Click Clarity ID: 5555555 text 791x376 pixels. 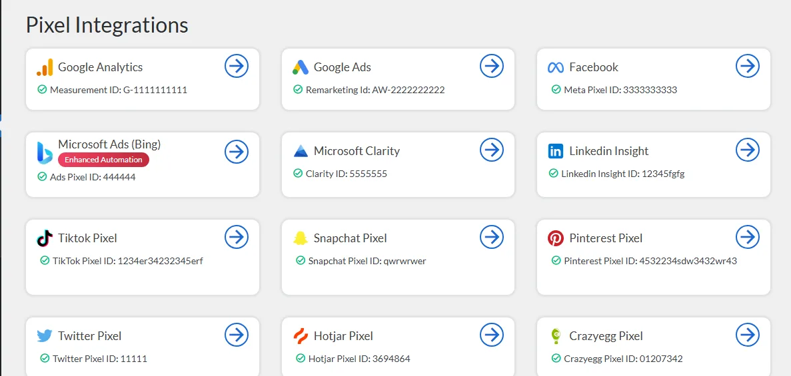coord(347,174)
